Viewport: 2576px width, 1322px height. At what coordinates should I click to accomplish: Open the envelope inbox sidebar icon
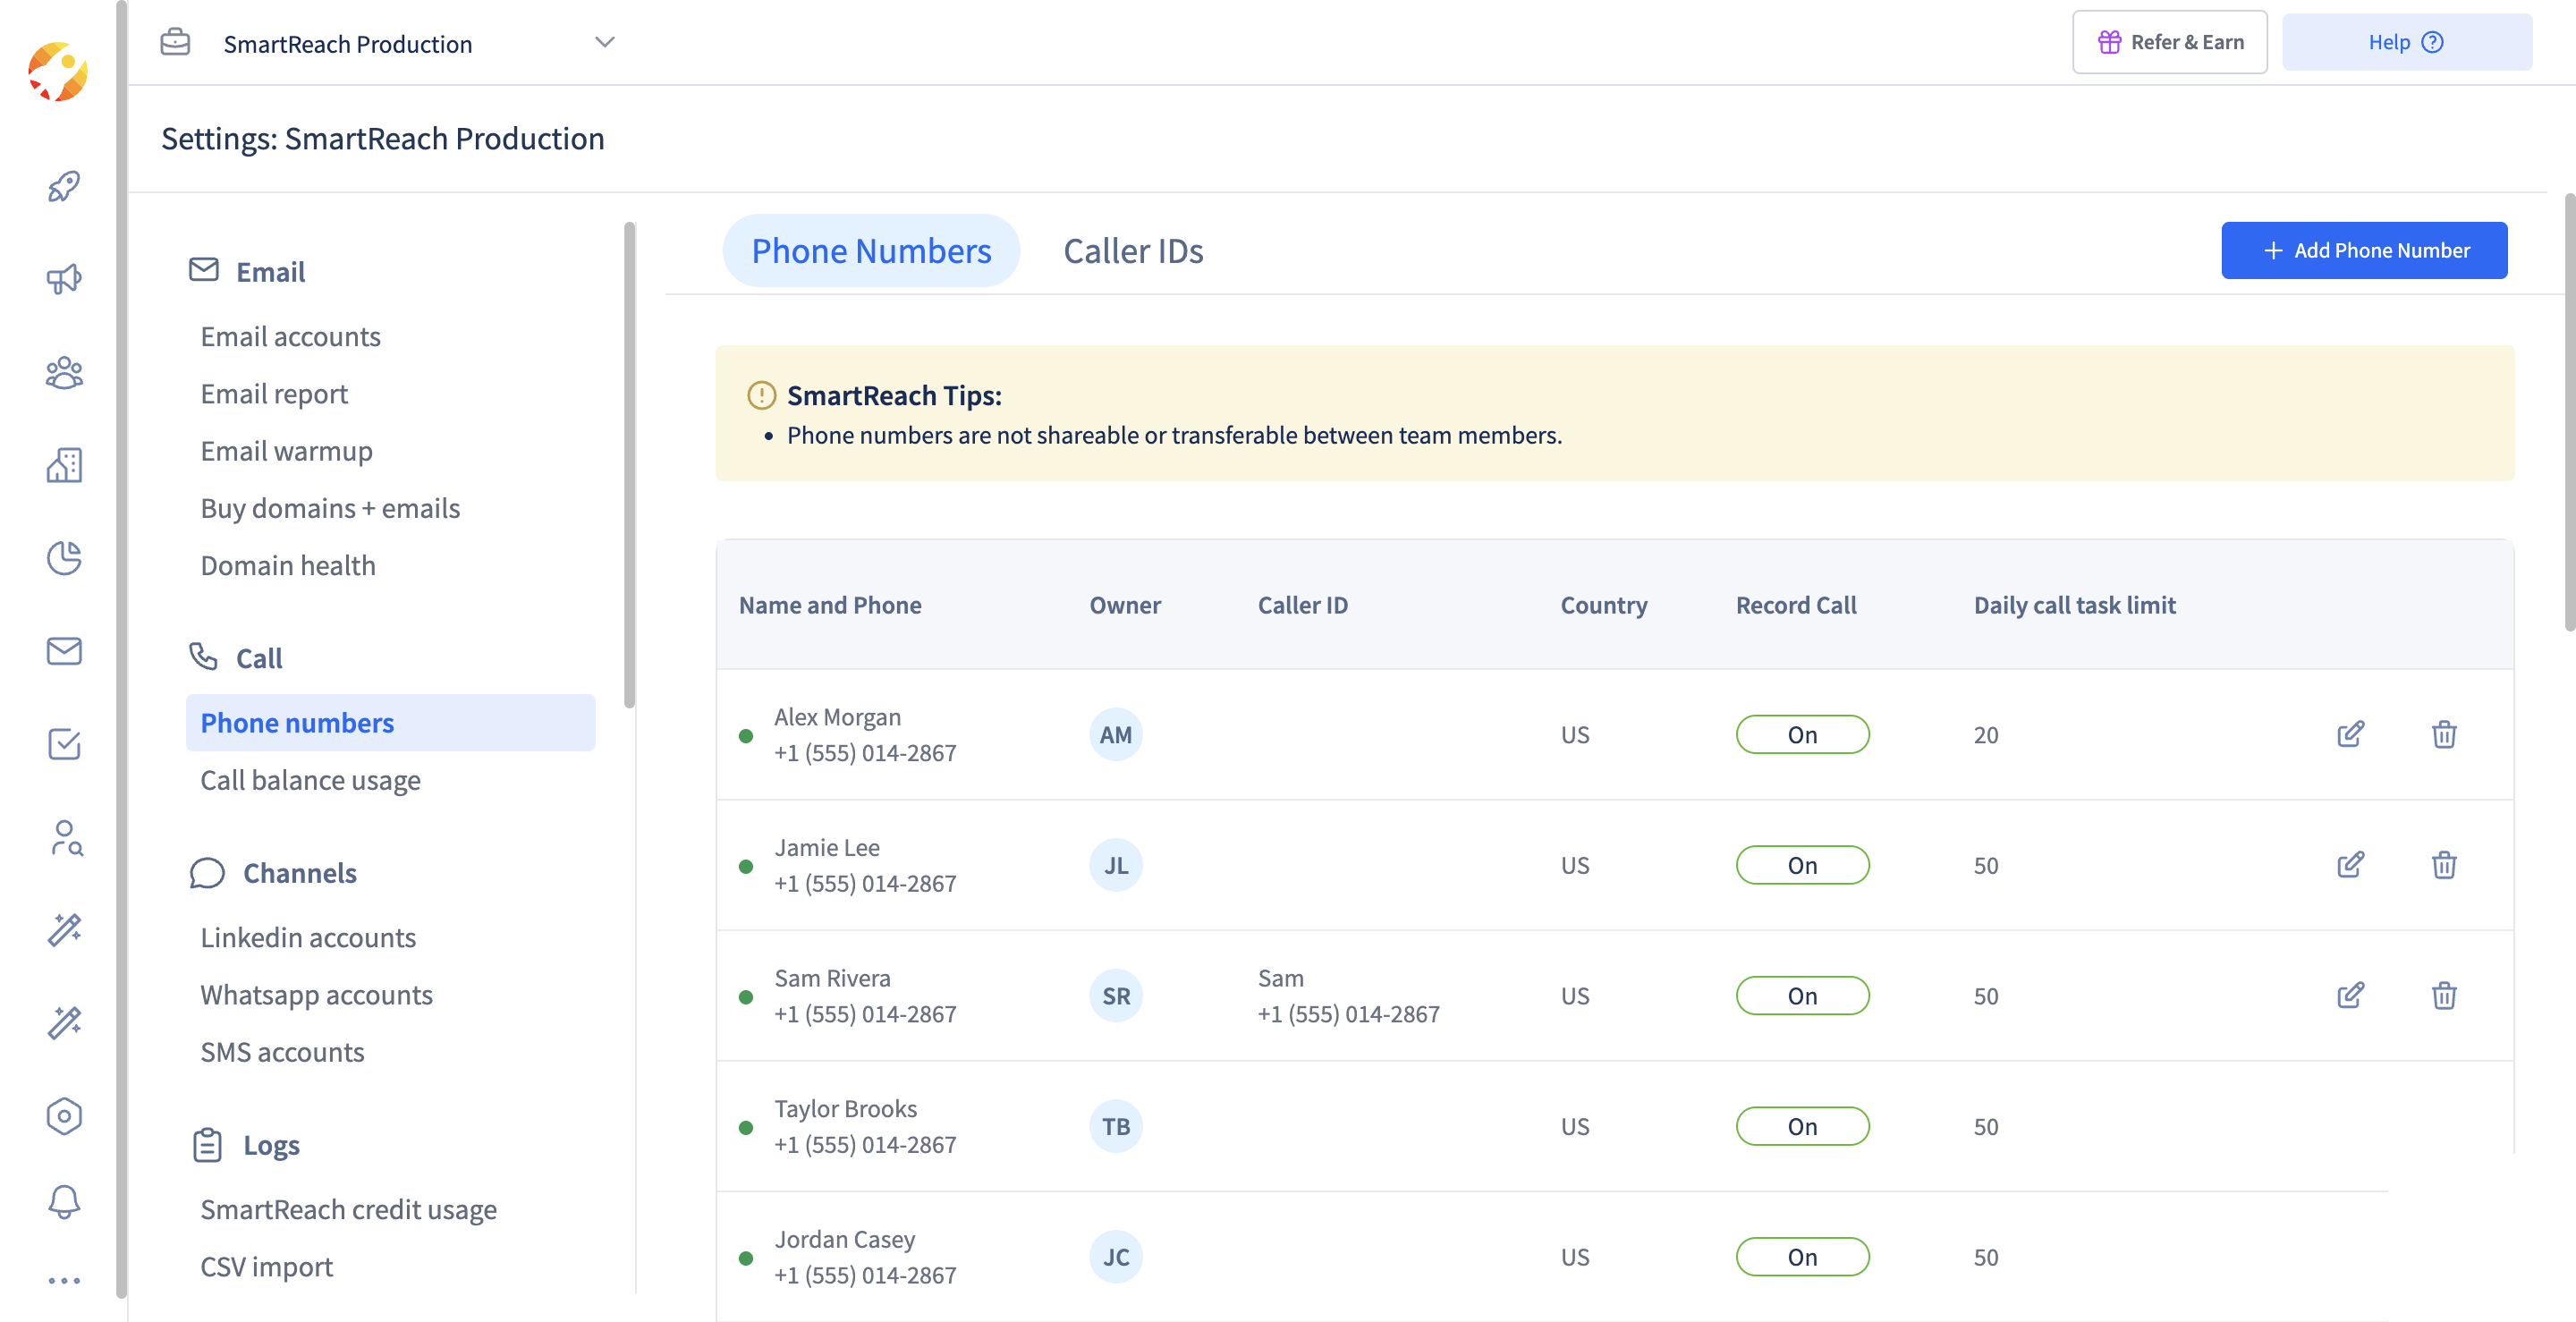64,651
